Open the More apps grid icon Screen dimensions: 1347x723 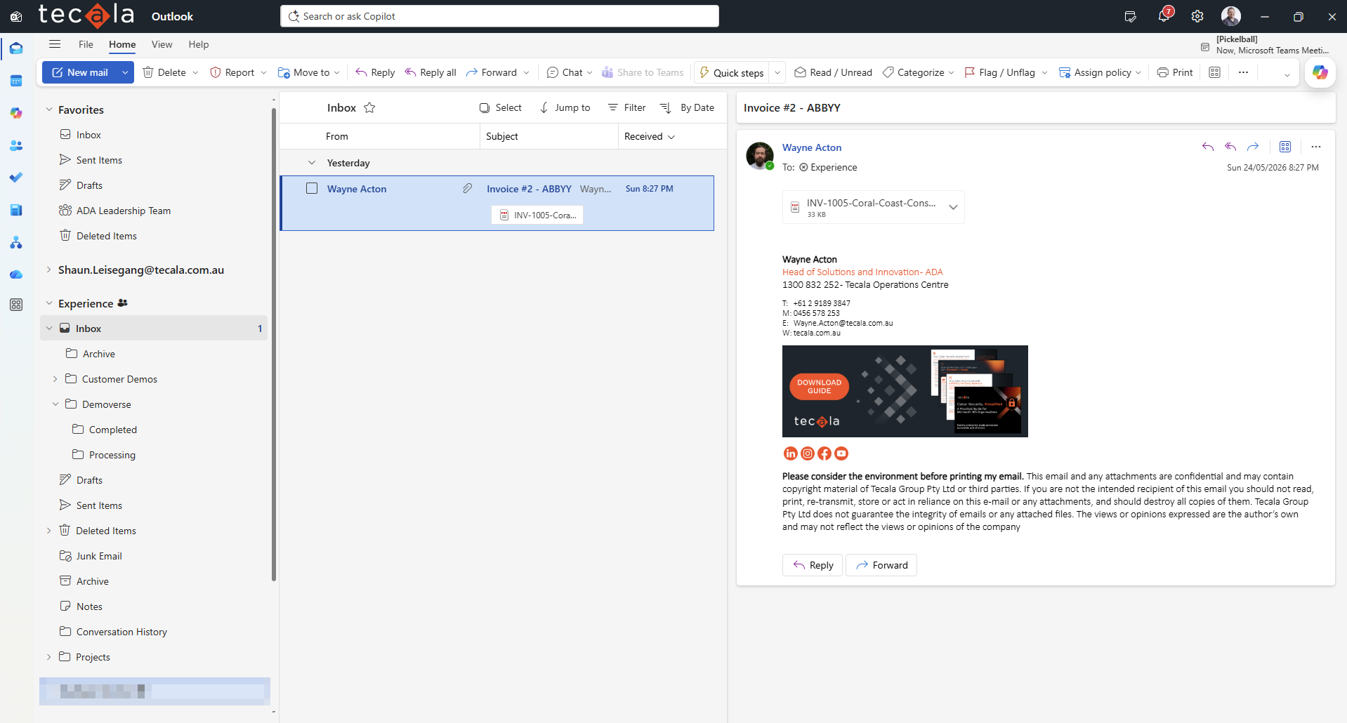point(16,305)
